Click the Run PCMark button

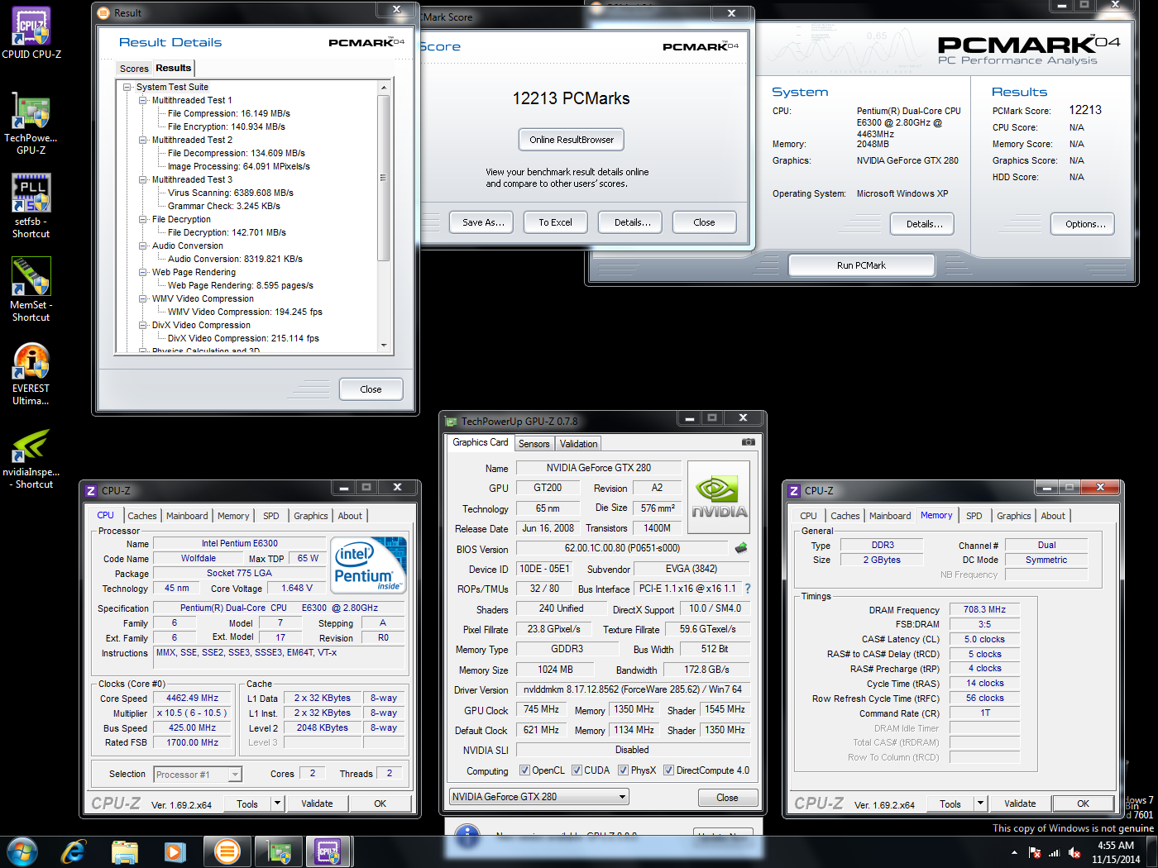pyautogui.click(x=861, y=265)
